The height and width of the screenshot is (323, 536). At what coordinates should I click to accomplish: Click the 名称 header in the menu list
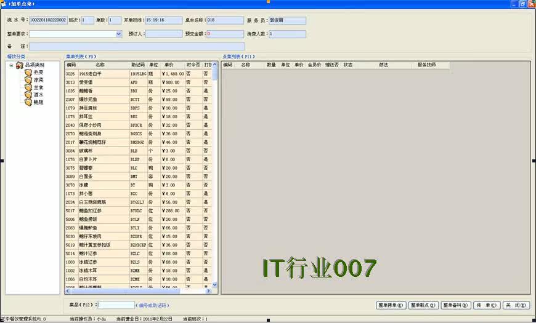(x=100, y=65)
